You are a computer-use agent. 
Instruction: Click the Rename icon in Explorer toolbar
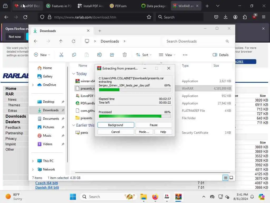99,55
